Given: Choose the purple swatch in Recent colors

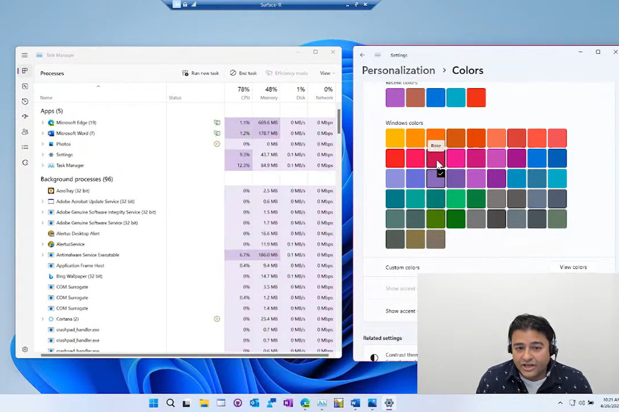Looking at the screenshot, I should coord(395,98).
